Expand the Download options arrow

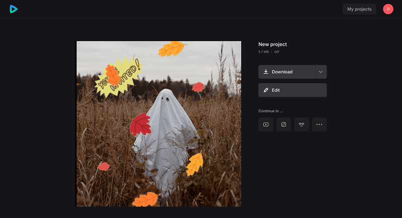point(321,72)
